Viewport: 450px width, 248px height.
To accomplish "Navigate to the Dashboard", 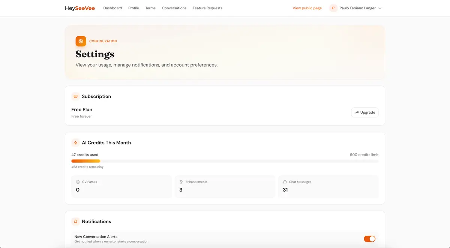I will click(x=112, y=8).
